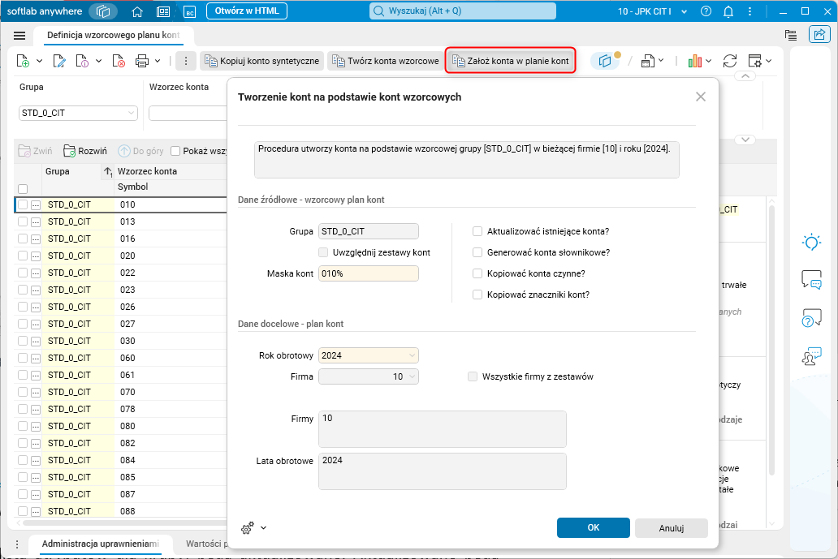Click the refresh arrows toolbar icon
The height and width of the screenshot is (559, 838).
click(730, 61)
